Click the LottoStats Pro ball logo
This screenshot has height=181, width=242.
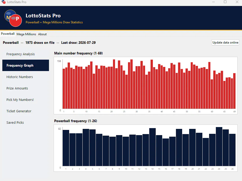tap(13, 18)
